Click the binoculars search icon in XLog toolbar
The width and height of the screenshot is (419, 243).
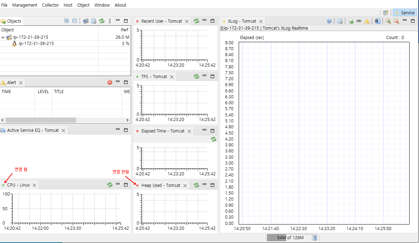[377, 21]
